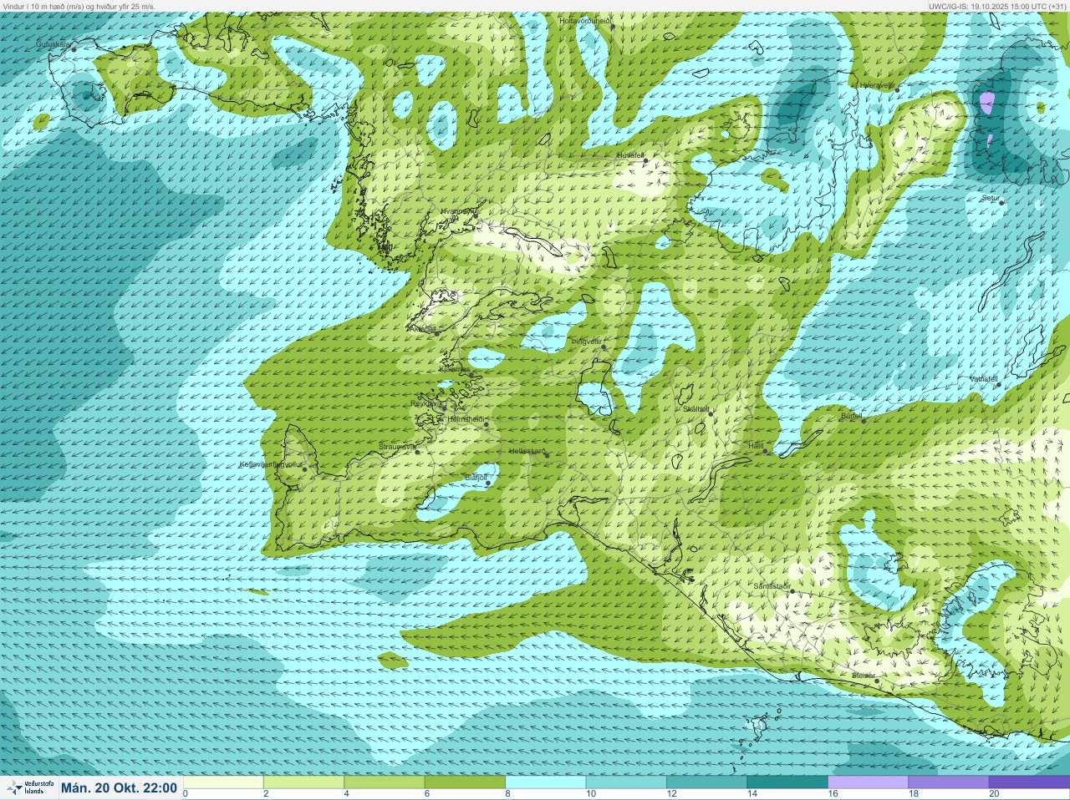Click the Bláfjöll station label
Screen dimensions: 1070x800
[x=476, y=478]
